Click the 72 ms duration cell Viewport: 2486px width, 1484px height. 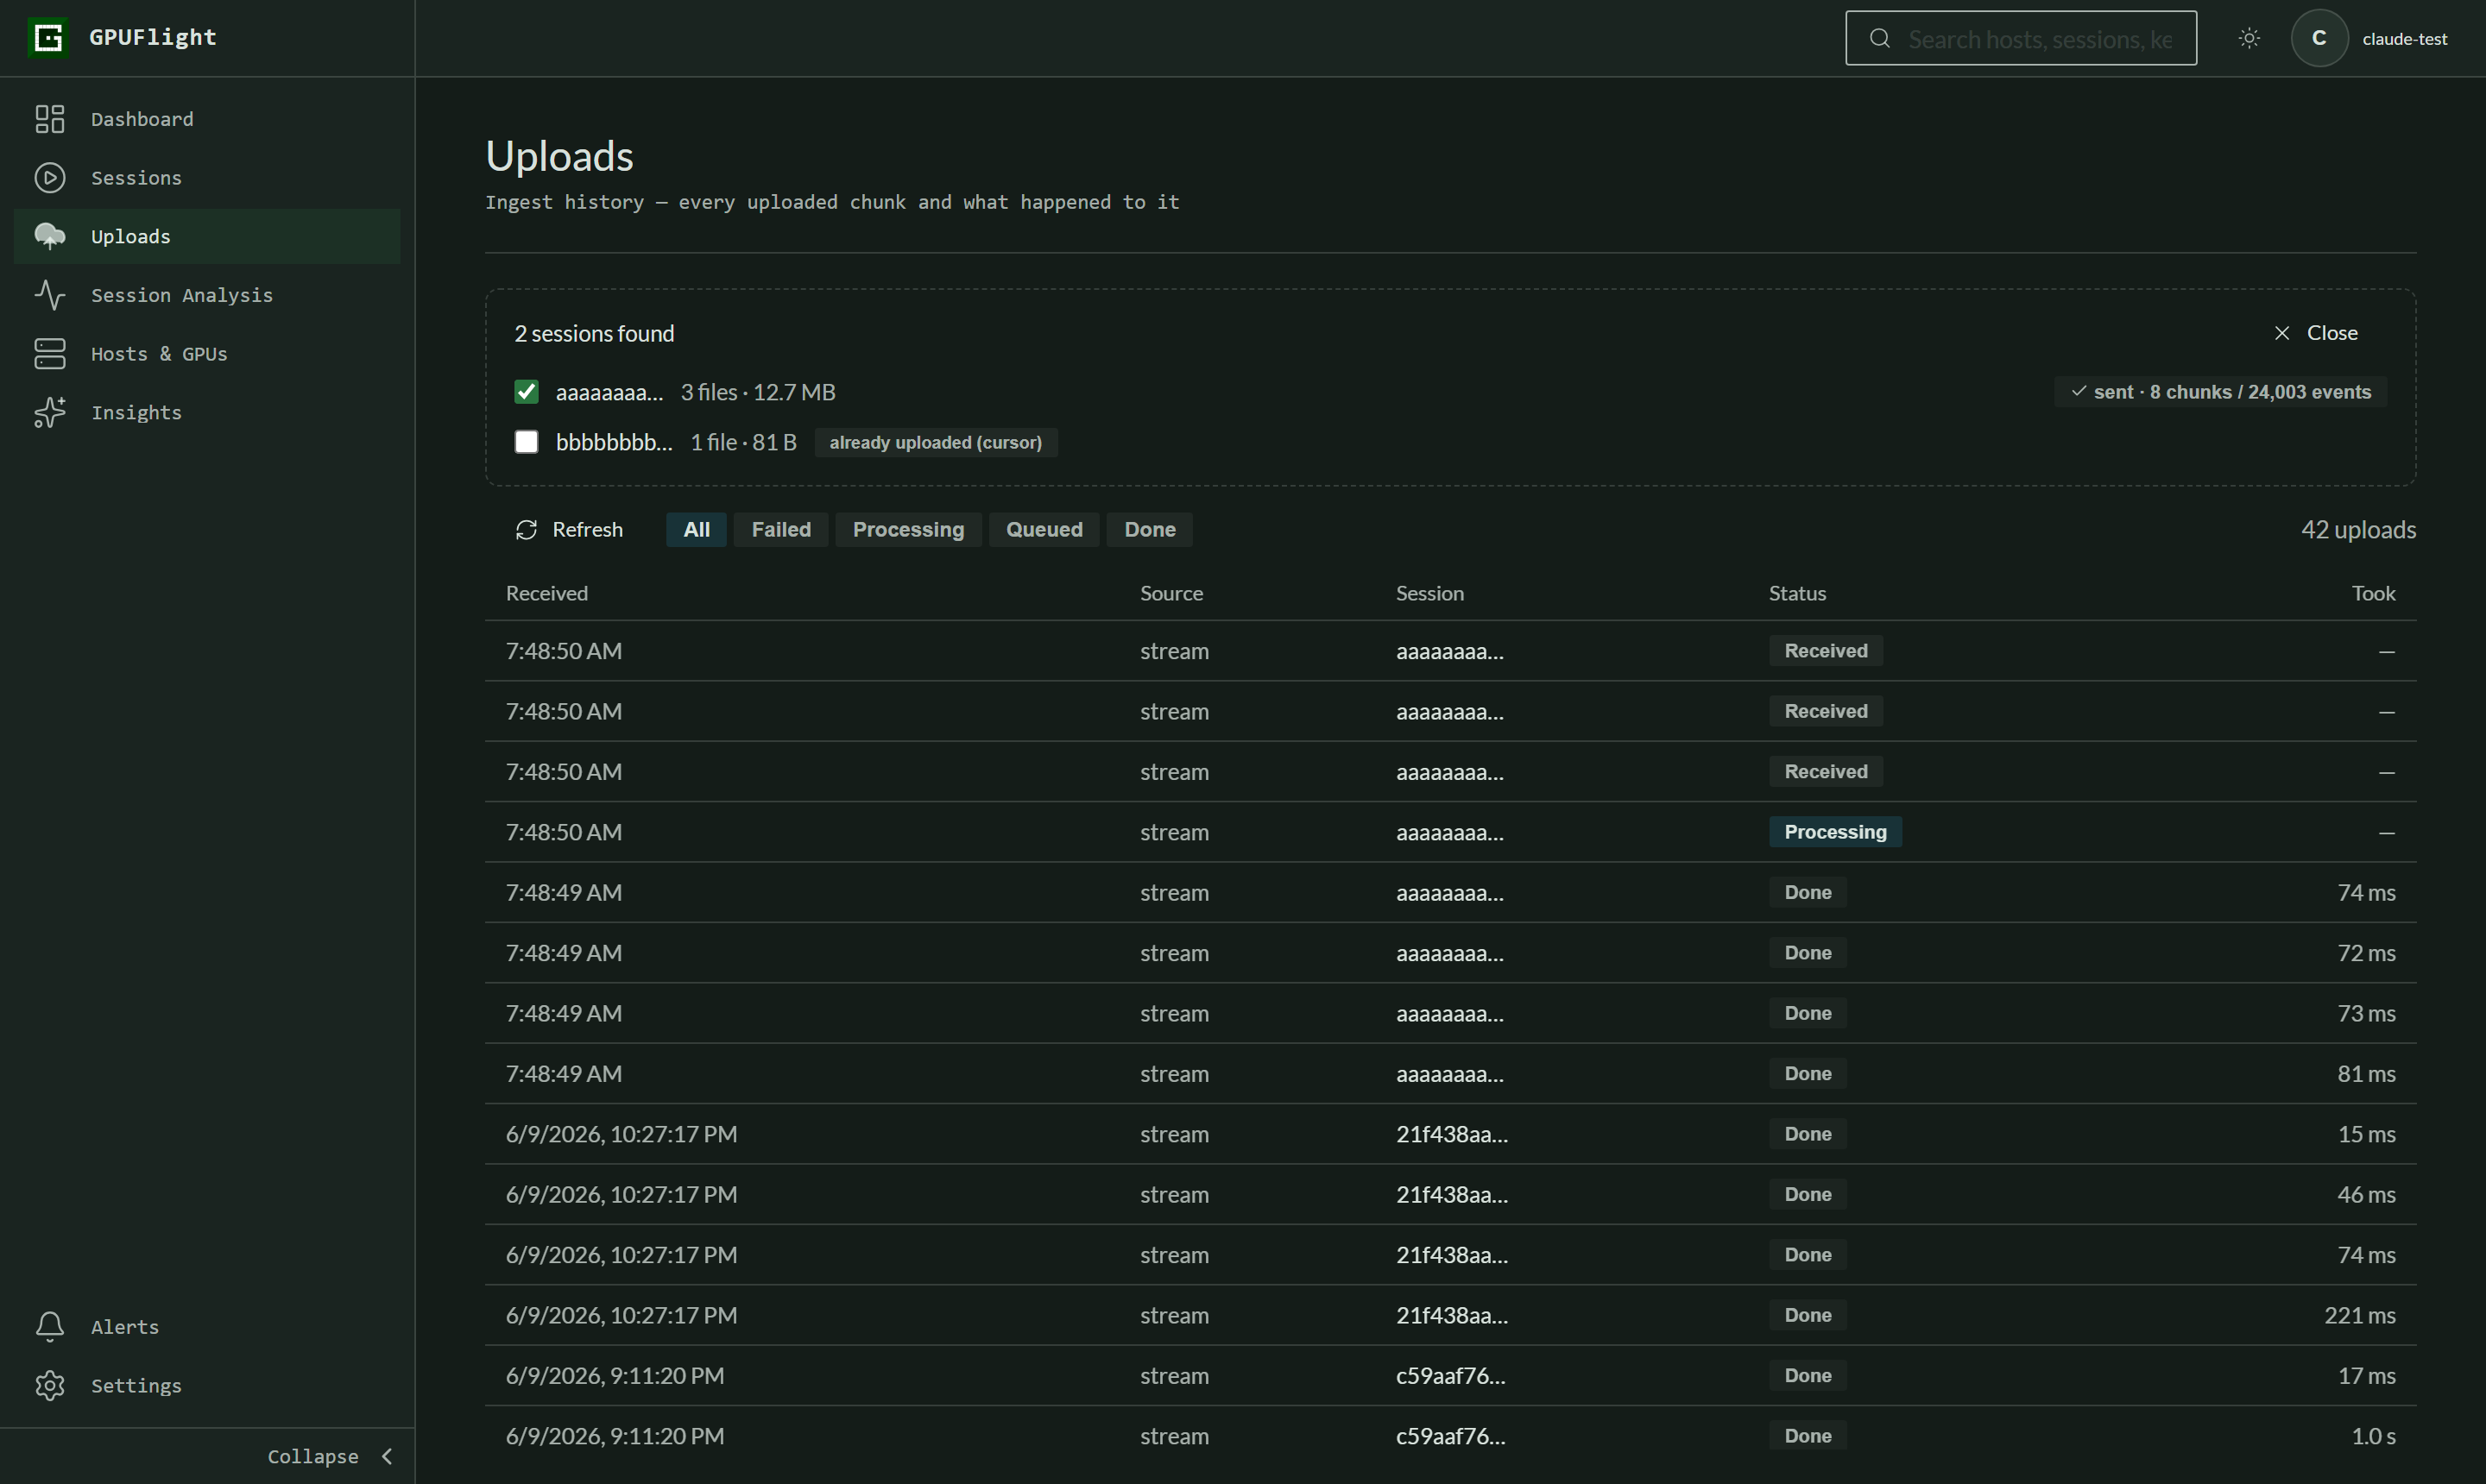tap(2366, 953)
